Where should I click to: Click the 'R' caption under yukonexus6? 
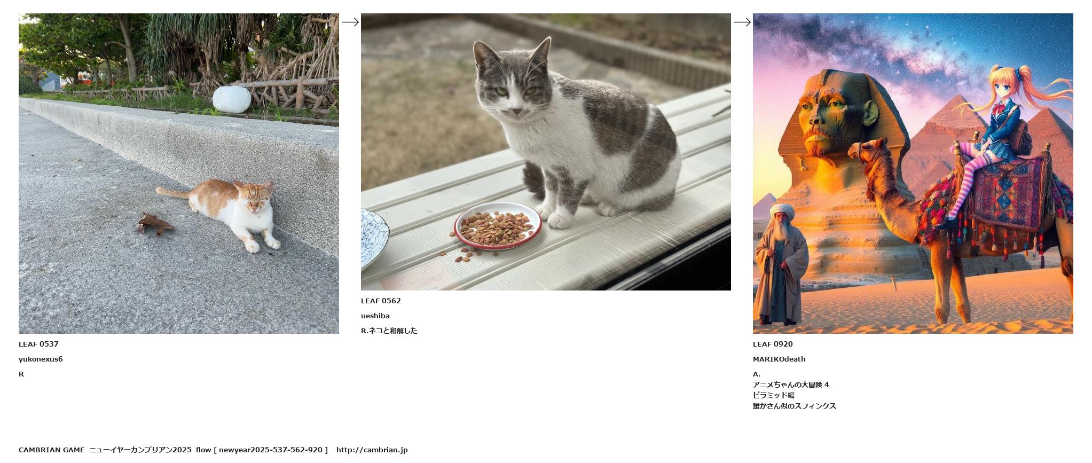click(21, 374)
